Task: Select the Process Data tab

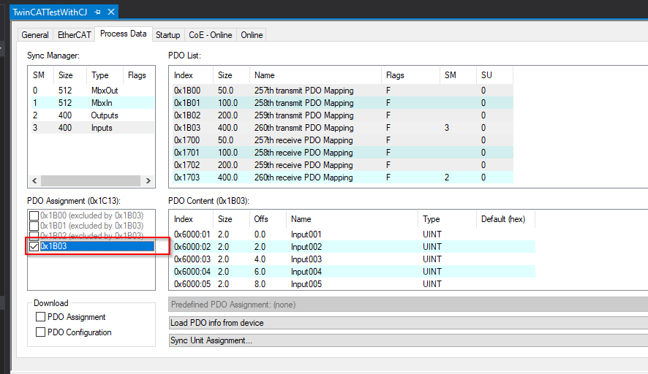Action: tap(123, 34)
